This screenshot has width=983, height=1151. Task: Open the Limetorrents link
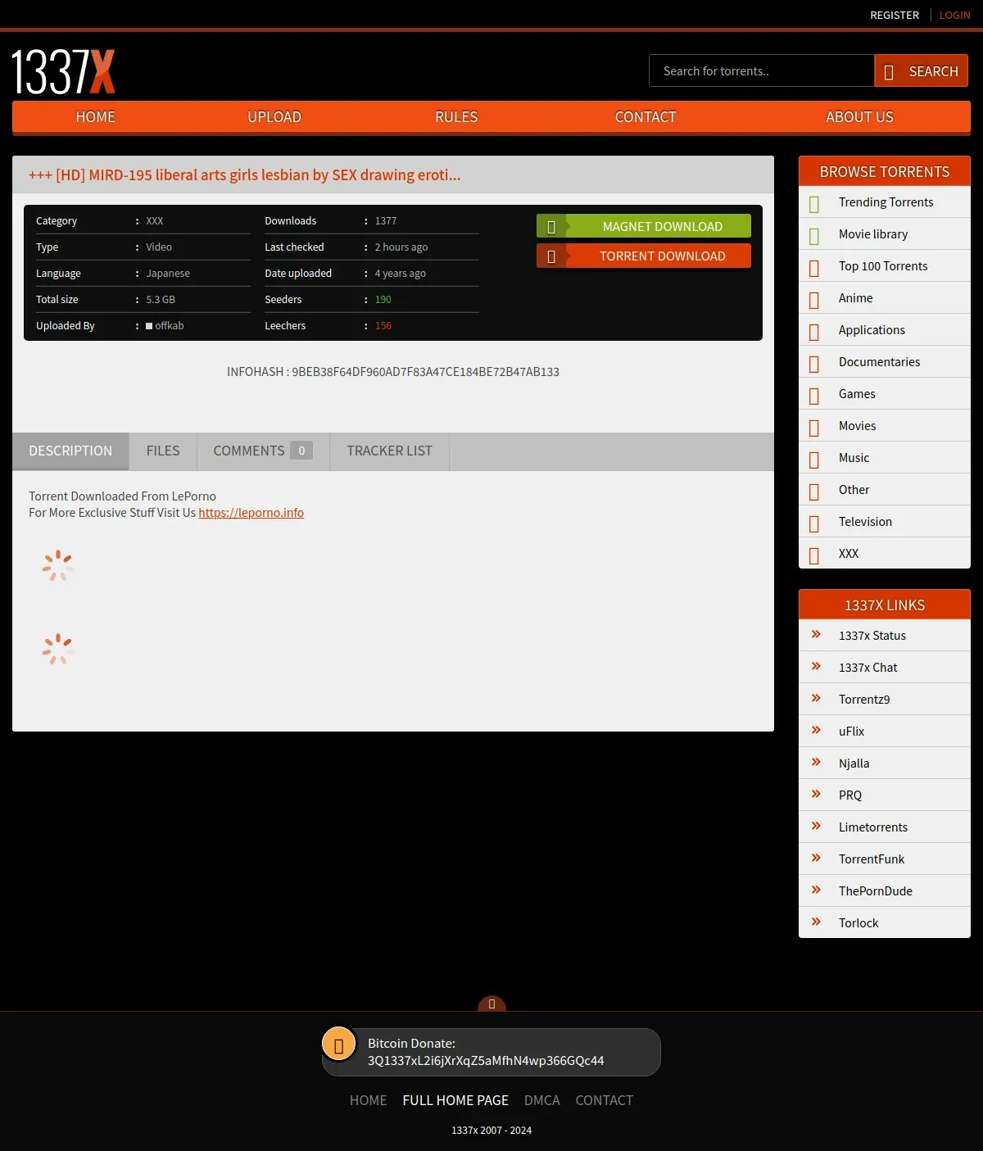[873, 827]
